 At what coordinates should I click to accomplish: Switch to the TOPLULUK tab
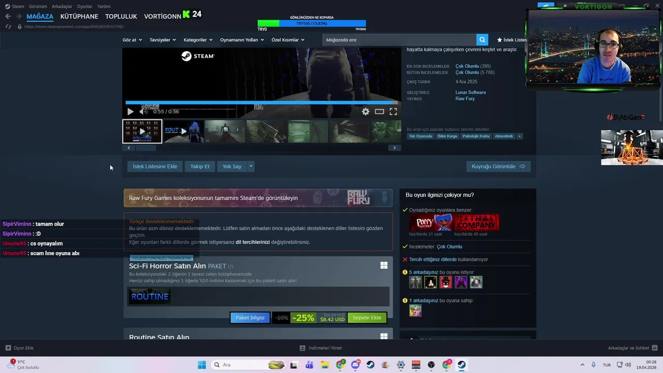click(x=121, y=16)
